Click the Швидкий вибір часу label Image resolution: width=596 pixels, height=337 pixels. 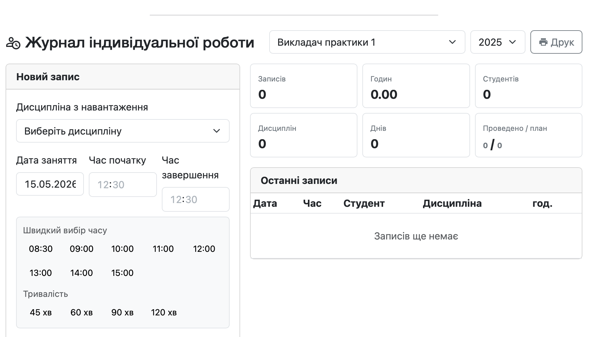tap(65, 231)
